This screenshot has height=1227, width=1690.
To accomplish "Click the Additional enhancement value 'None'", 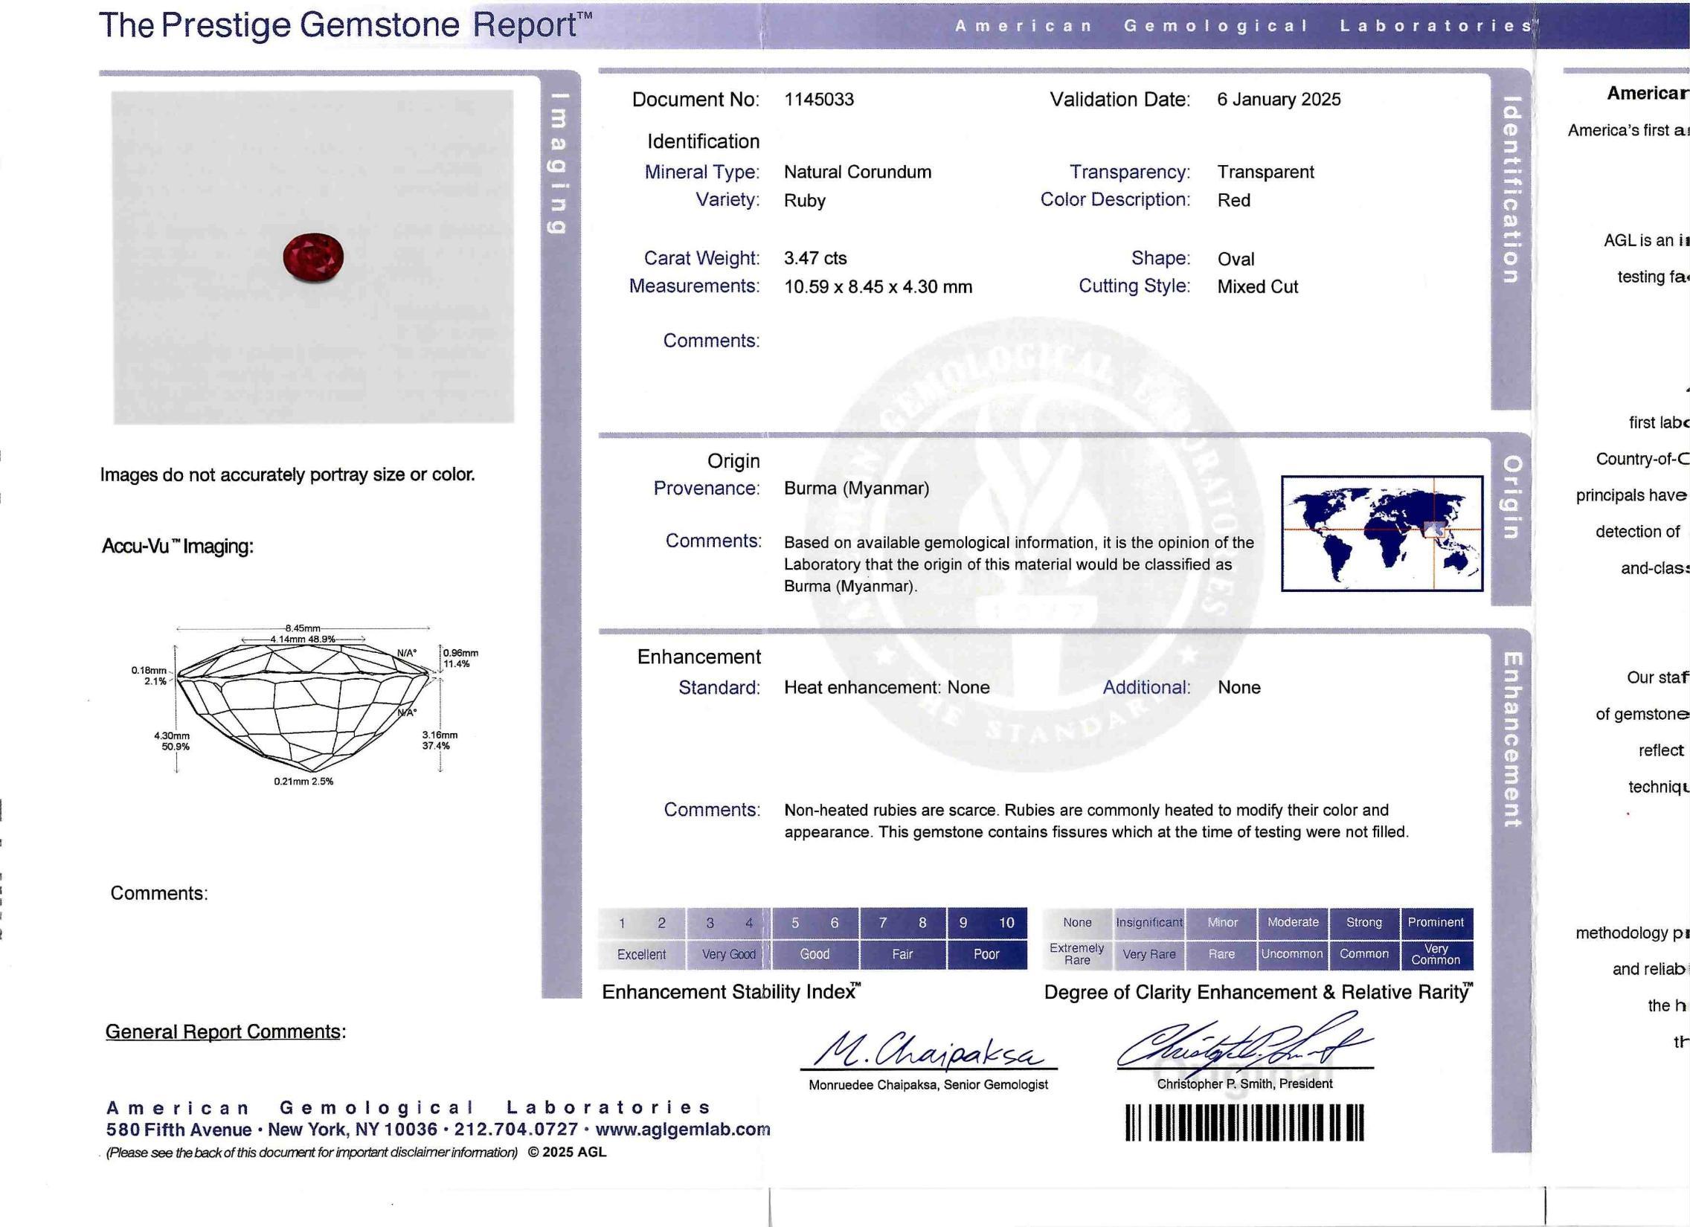I will pos(1239,688).
